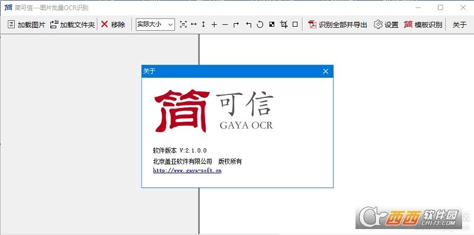Screen dimensions: 474x235
Task: Maximize the main application window
Action: tap(440, 8)
